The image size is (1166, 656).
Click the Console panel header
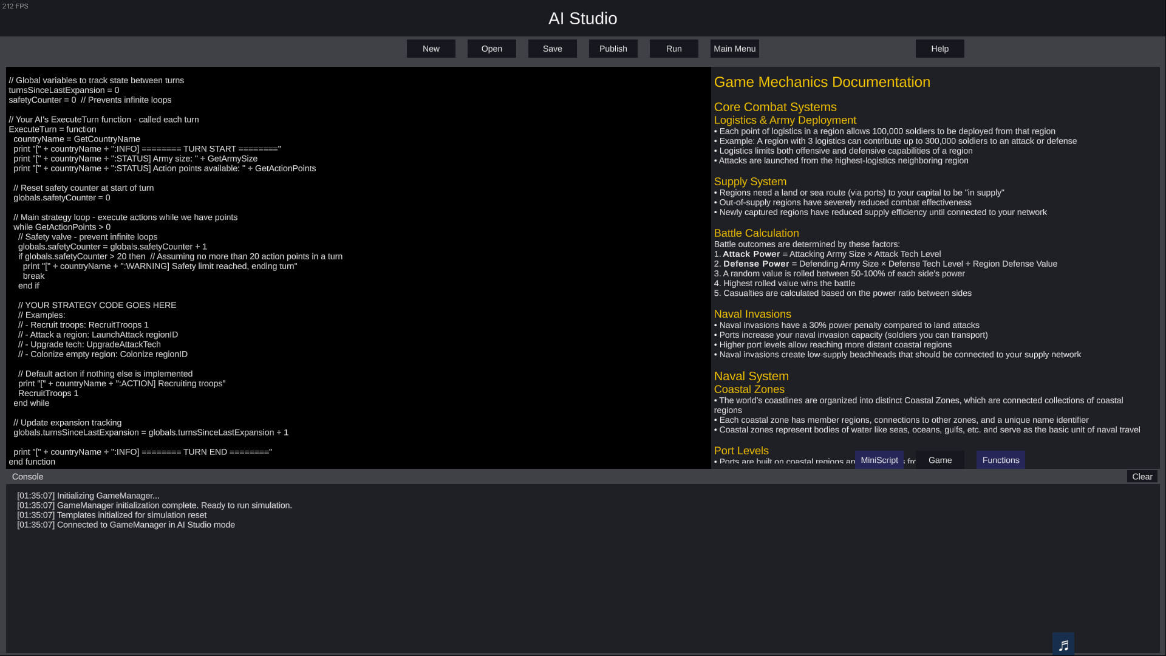28,477
